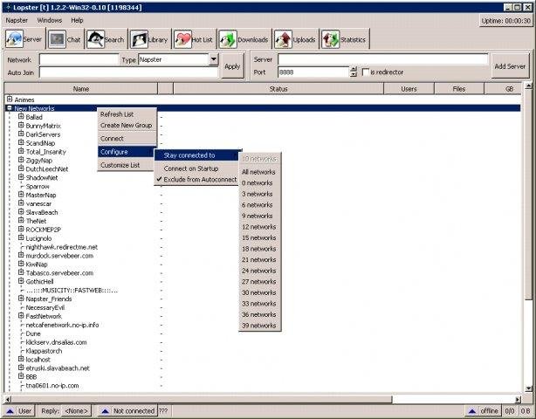This screenshot has height=419, width=536.
Task: Expand the GothicHell network node
Action: tap(21, 281)
